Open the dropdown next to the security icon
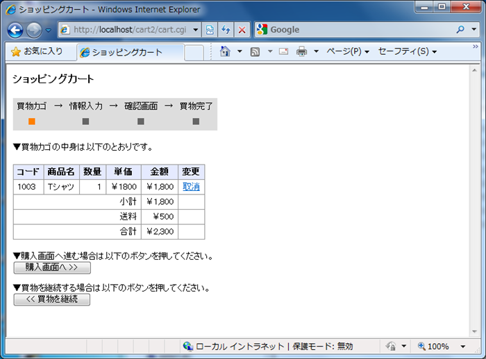The height and width of the screenshot is (359, 486). pos(404,346)
